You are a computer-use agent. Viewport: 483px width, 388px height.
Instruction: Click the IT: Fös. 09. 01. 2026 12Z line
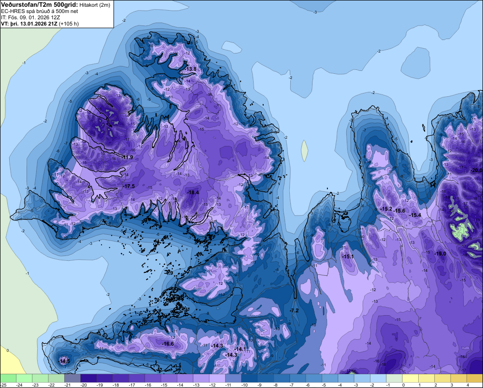tap(30, 17)
